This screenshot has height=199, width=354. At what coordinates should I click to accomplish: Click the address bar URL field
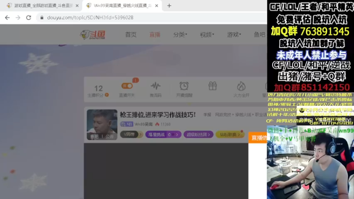151,18
